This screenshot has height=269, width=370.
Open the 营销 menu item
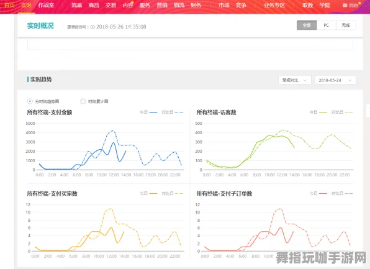tap(162, 5)
